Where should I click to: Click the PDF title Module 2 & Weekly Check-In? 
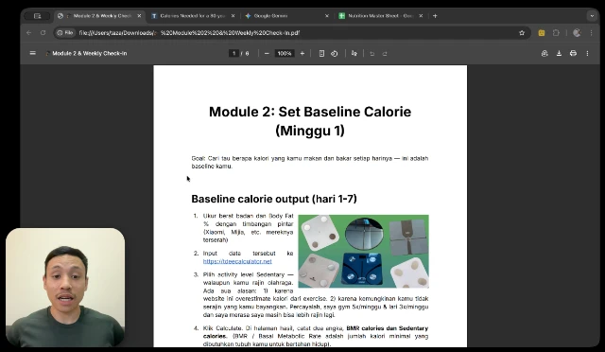[90, 53]
